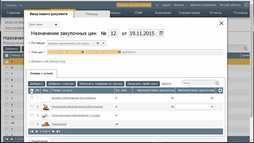The width and height of the screenshot is (254, 143).
Task: Open supplier list icon in Поставщик field
Action: point(98,43)
